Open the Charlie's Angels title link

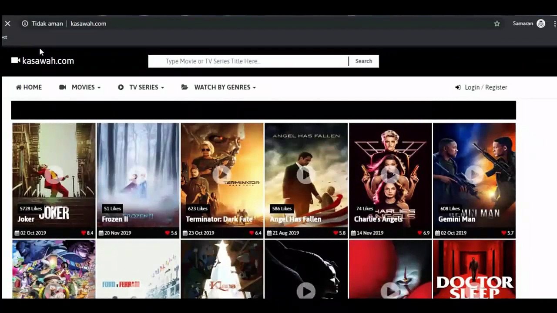point(378,219)
